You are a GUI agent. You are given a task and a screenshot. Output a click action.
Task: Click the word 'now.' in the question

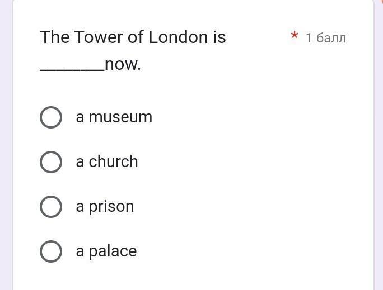click(123, 65)
